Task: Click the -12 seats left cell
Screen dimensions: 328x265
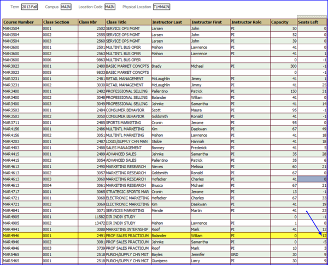Action: (x=312, y=235)
